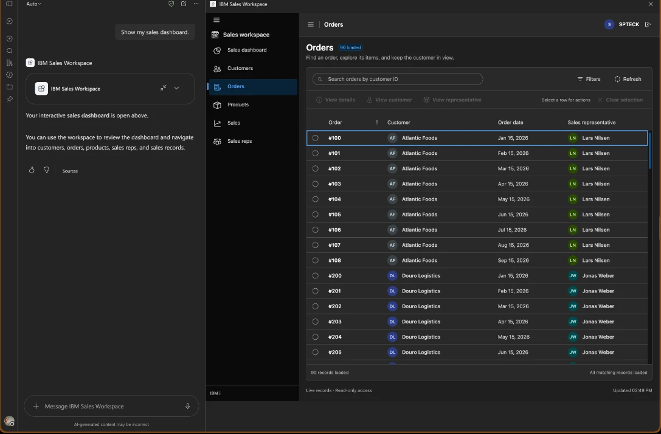Click Douro Logistics in order #201 row
The width and height of the screenshot is (661, 434).
pyautogui.click(x=421, y=291)
